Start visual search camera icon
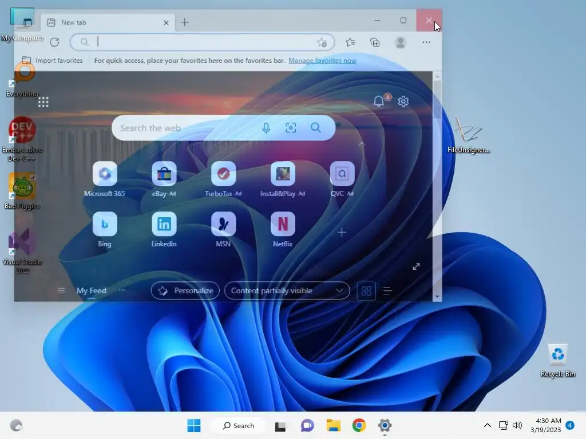Image resolution: width=586 pixels, height=439 pixels. click(x=291, y=128)
